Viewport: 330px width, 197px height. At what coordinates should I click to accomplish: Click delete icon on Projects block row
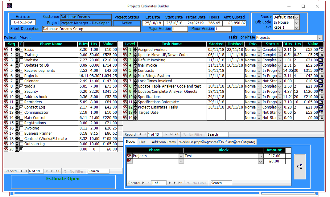[x=130, y=156]
